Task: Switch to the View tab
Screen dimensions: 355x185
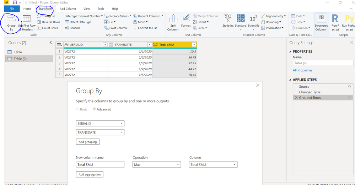Action: pos(86,9)
